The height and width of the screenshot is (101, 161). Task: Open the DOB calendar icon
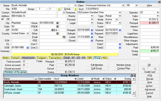(28, 48)
